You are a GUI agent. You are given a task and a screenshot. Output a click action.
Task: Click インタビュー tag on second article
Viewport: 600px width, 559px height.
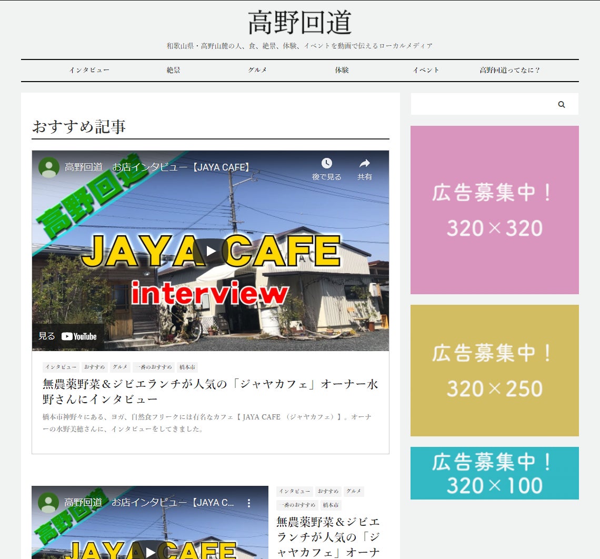(295, 491)
